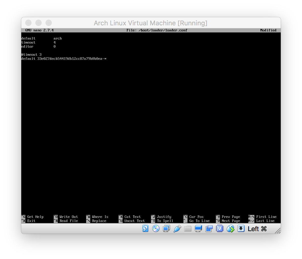Click the ^K Cut Text shortcut

pos(130,217)
